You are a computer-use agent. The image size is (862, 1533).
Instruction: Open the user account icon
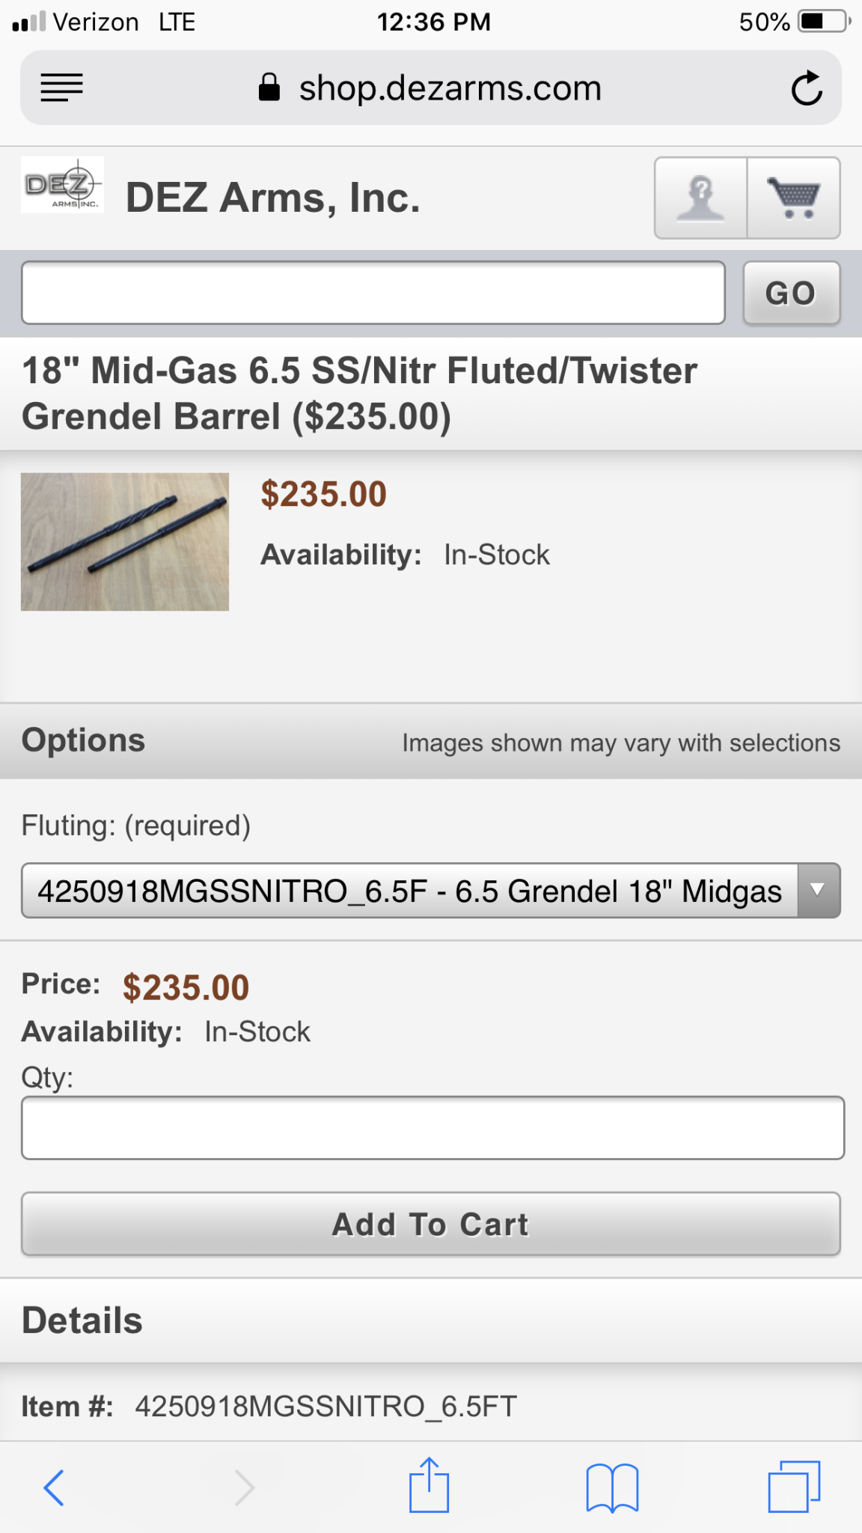click(700, 198)
